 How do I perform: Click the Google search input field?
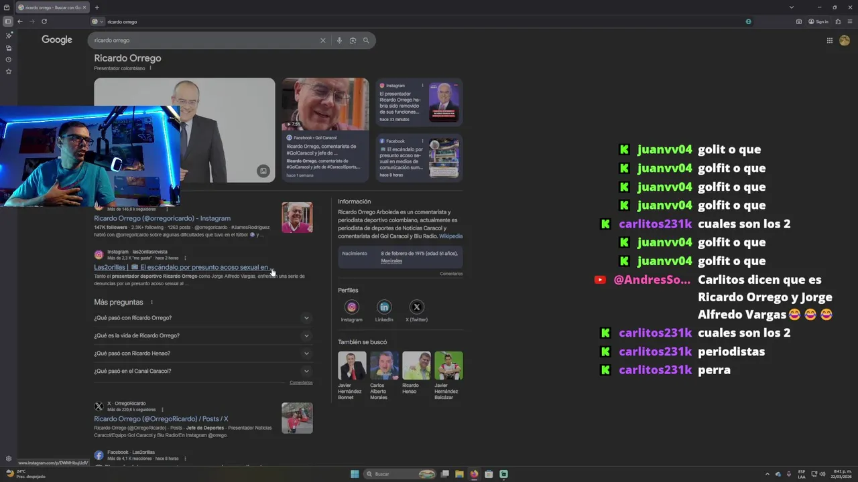coord(204,40)
